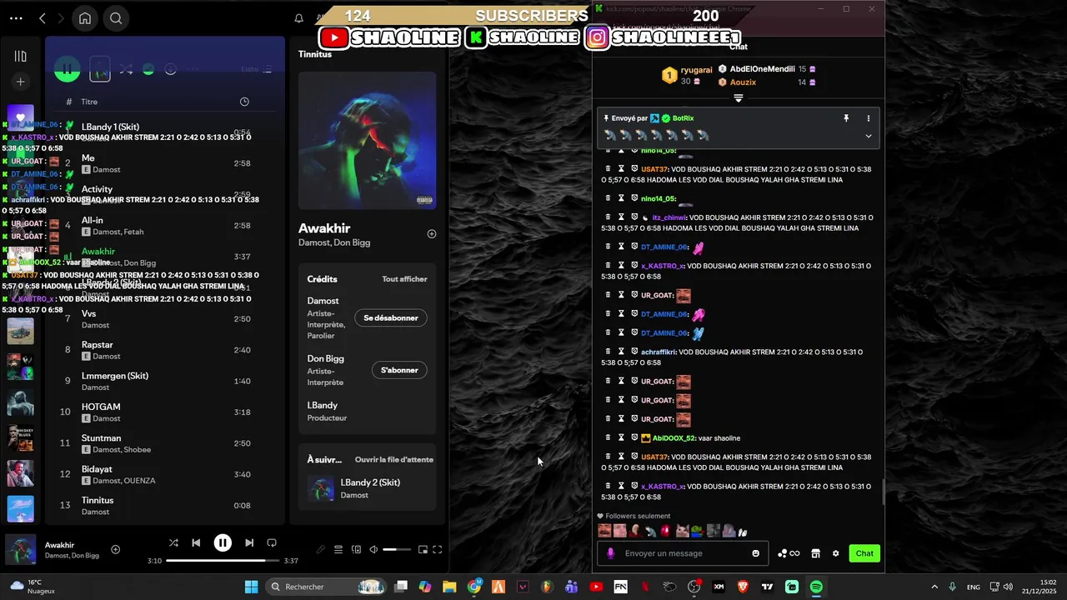Pause album with the green header button

tap(67, 69)
